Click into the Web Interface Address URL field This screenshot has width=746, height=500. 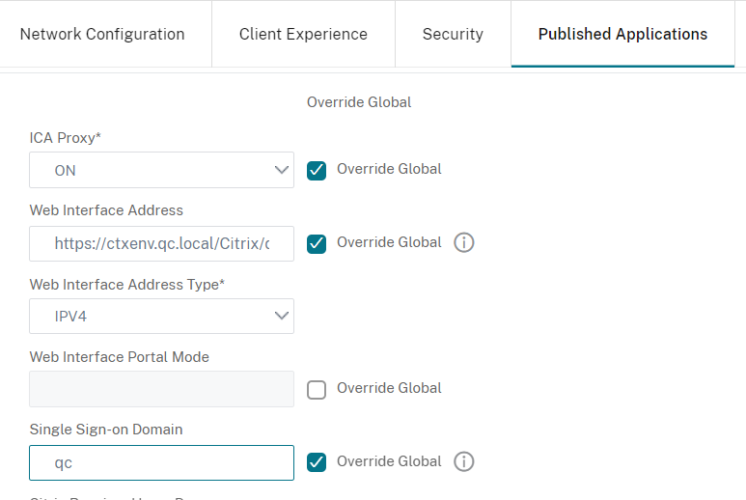pyautogui.click(x=161, y=243)
